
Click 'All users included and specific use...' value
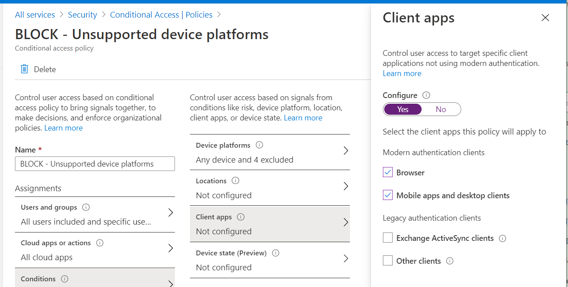pos(86,222)
